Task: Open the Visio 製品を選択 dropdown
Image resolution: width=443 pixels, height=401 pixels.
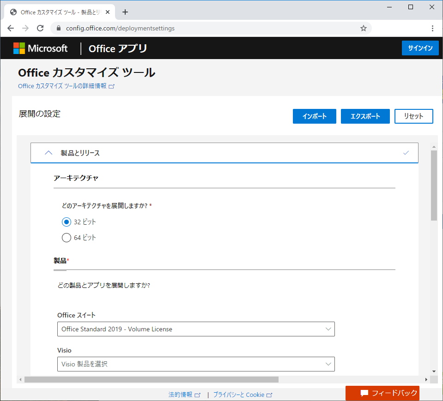Action: (196, 364)
